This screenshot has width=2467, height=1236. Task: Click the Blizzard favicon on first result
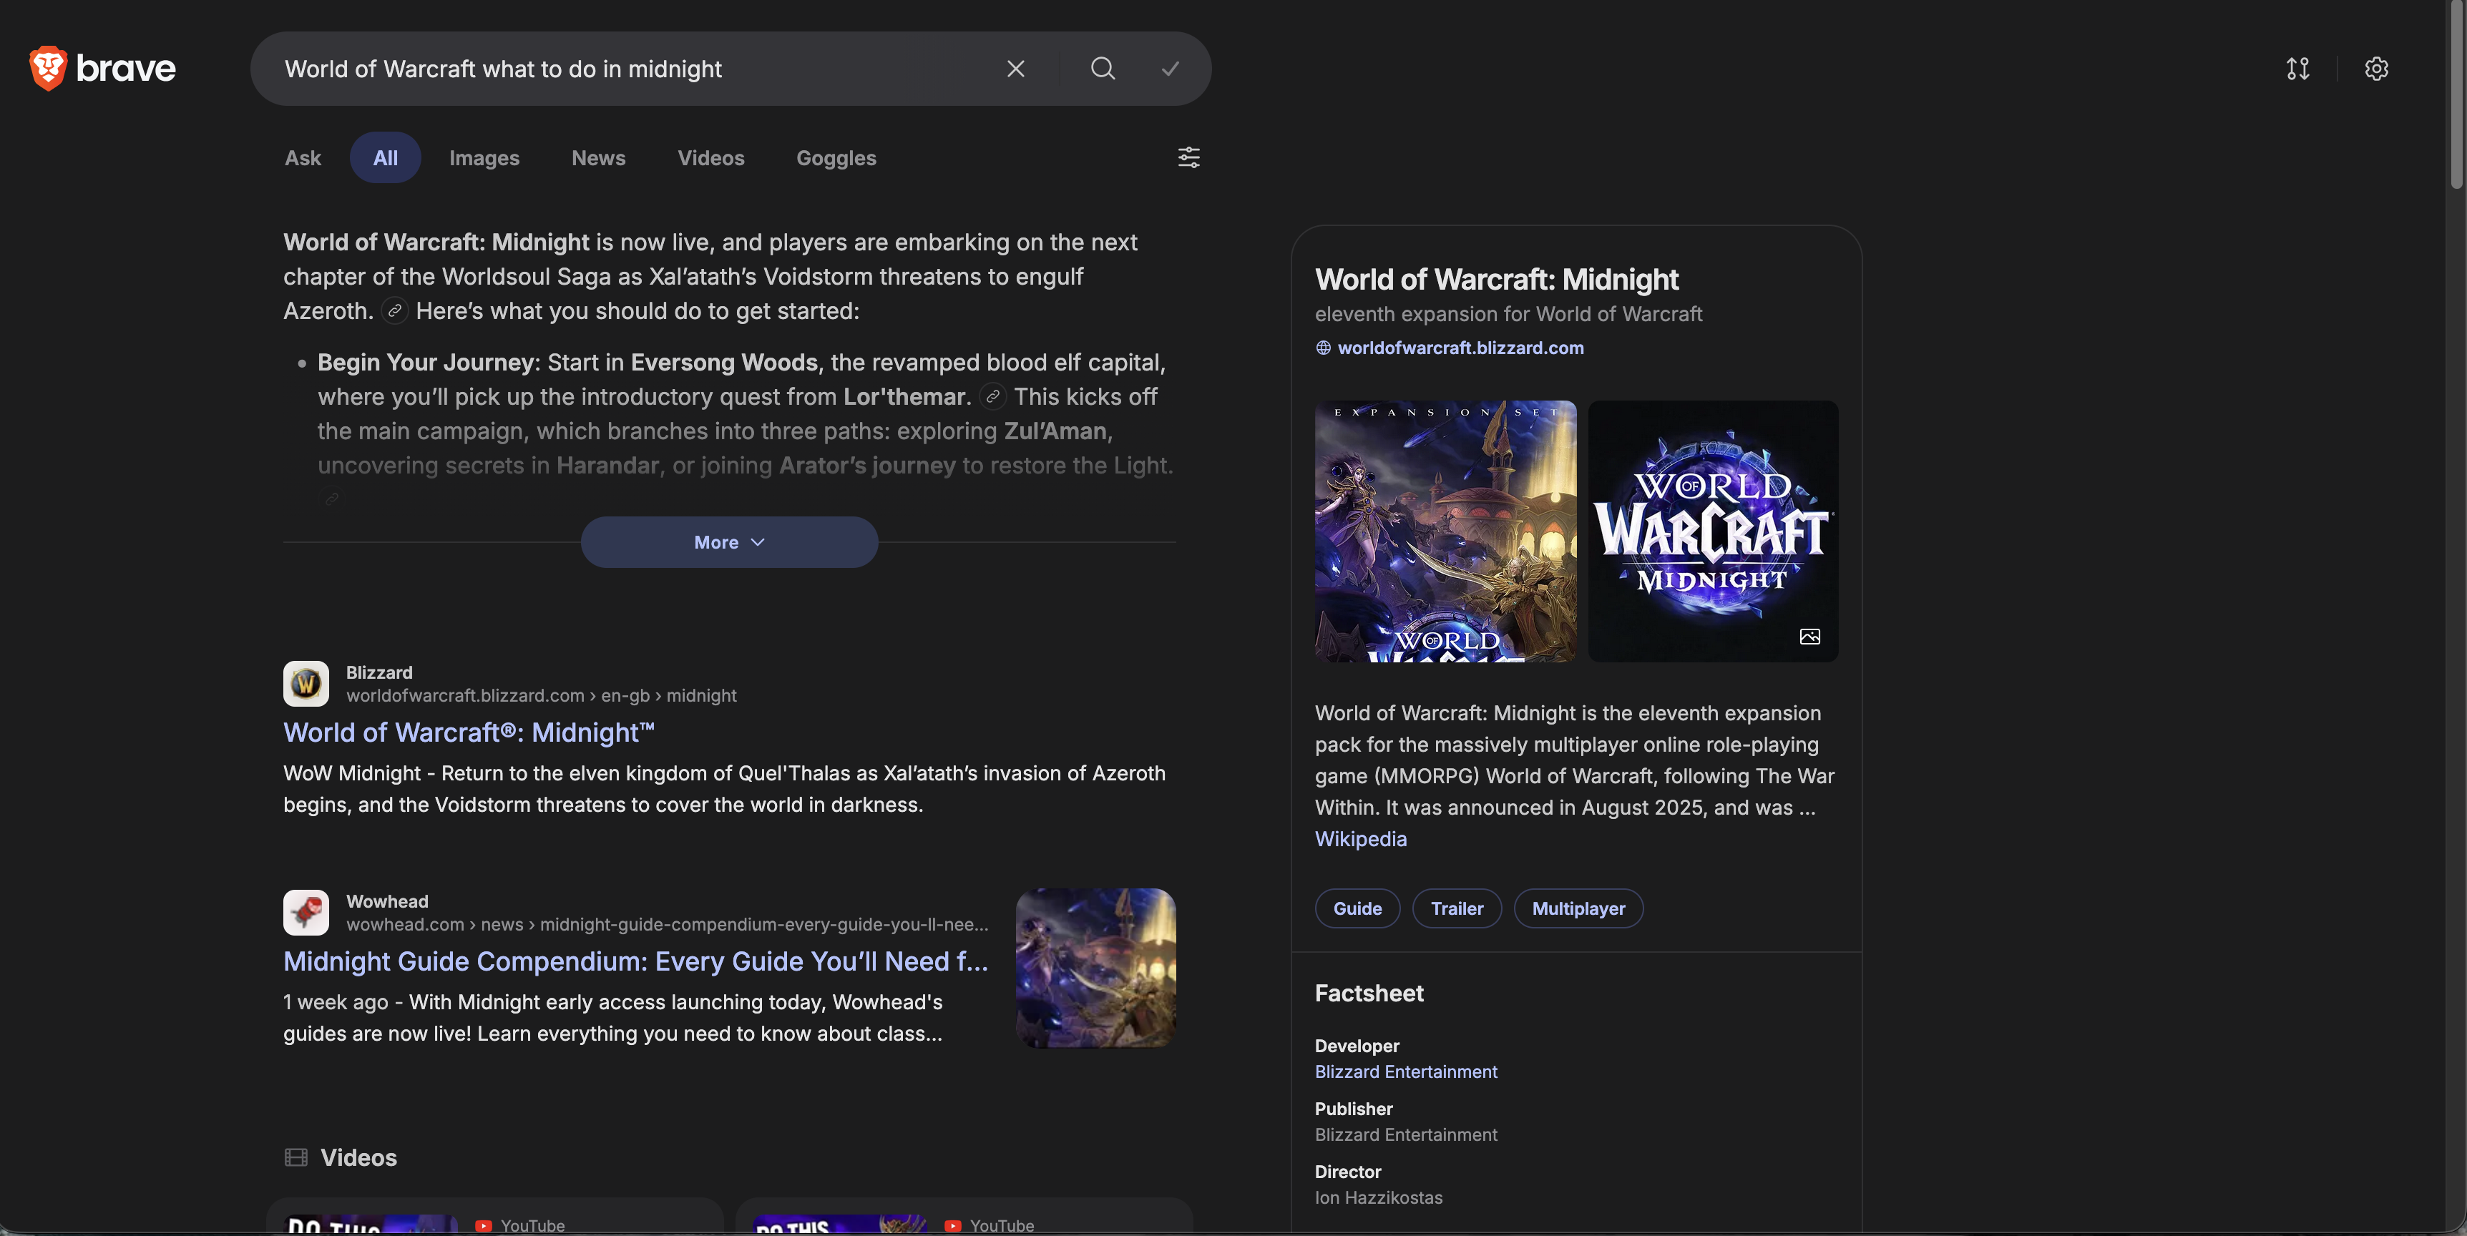tap(305, 684)
